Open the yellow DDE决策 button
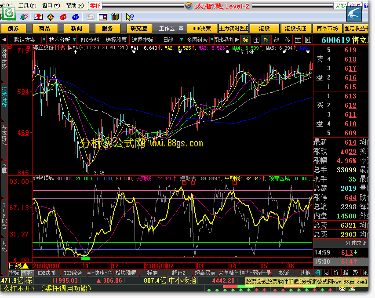 tap(202, 29)
